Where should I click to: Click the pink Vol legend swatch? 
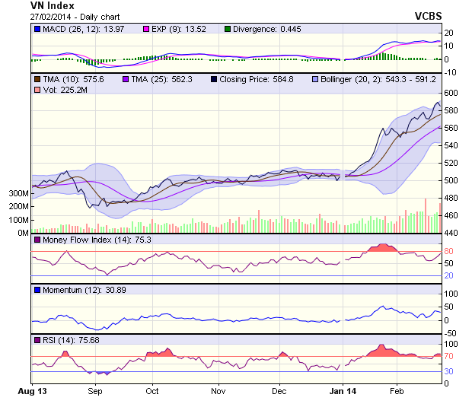coord(37,91)
